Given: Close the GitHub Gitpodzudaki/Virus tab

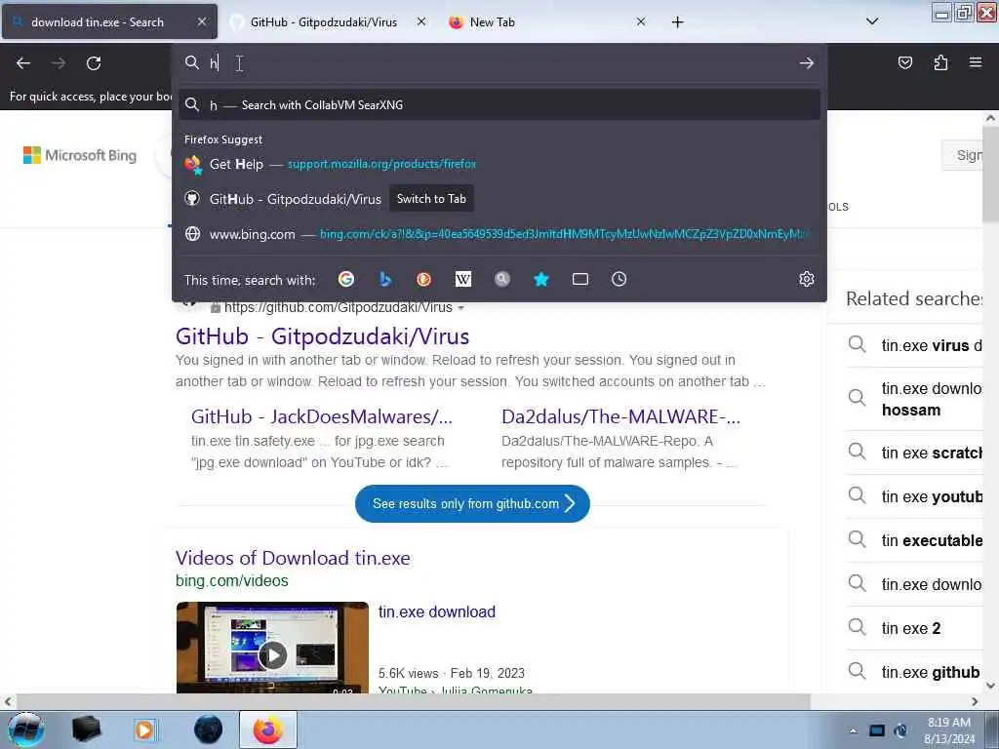Looking at the screenshot, I should (x=421, y=21).
